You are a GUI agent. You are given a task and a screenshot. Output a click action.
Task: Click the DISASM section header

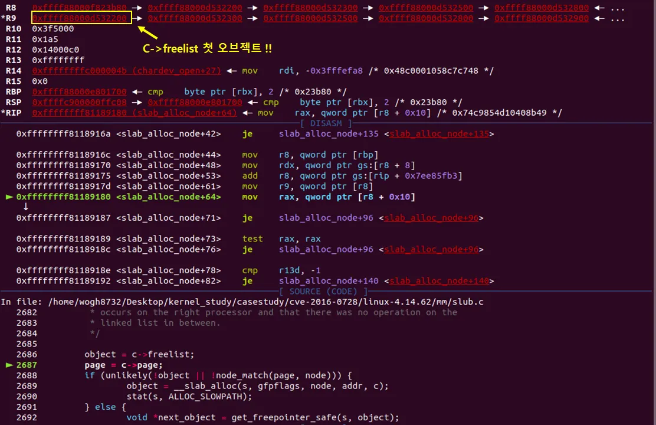(326, 123)
